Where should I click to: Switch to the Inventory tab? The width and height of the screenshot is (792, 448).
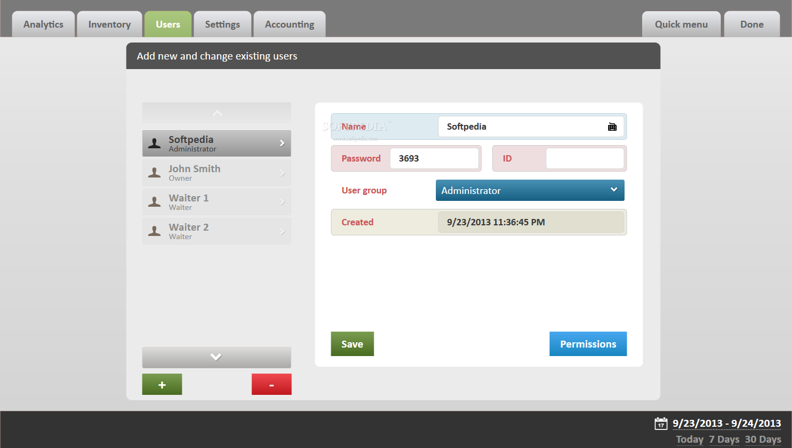pyautogui.click(x=109, y=24)
